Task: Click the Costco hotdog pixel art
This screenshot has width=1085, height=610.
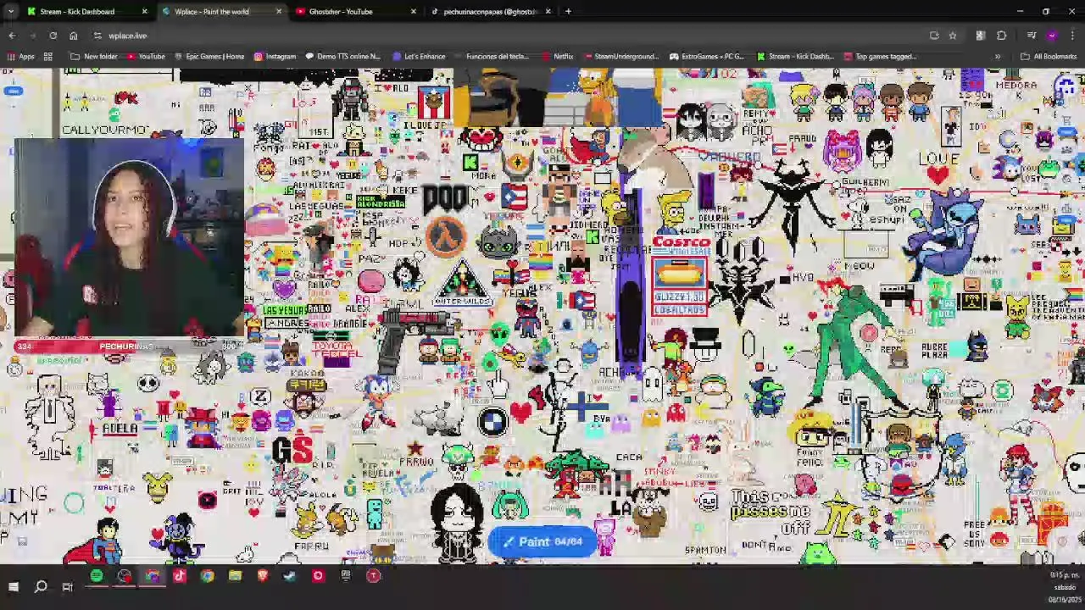Action: coord(679,275)
